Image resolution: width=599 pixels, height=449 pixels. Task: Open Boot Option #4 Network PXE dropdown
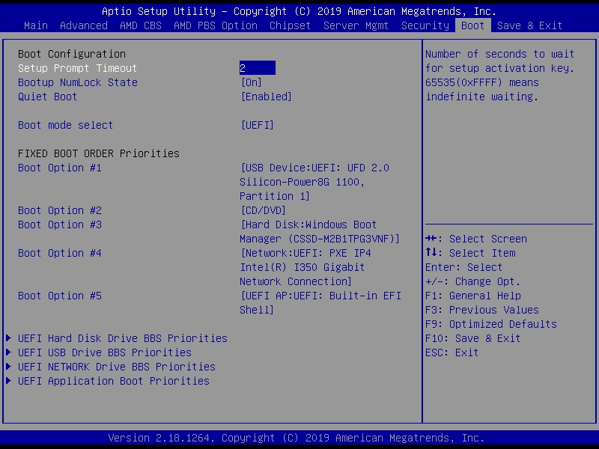pos(305,267)
